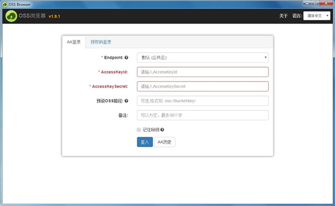The image size is (335, 206).
Task: Focus the AccessKeySecret input field
Action: pyautogui.click(x=203, y=87)
